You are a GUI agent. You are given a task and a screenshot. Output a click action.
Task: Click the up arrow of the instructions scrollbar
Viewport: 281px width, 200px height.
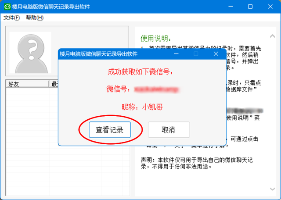pos(272,36)
